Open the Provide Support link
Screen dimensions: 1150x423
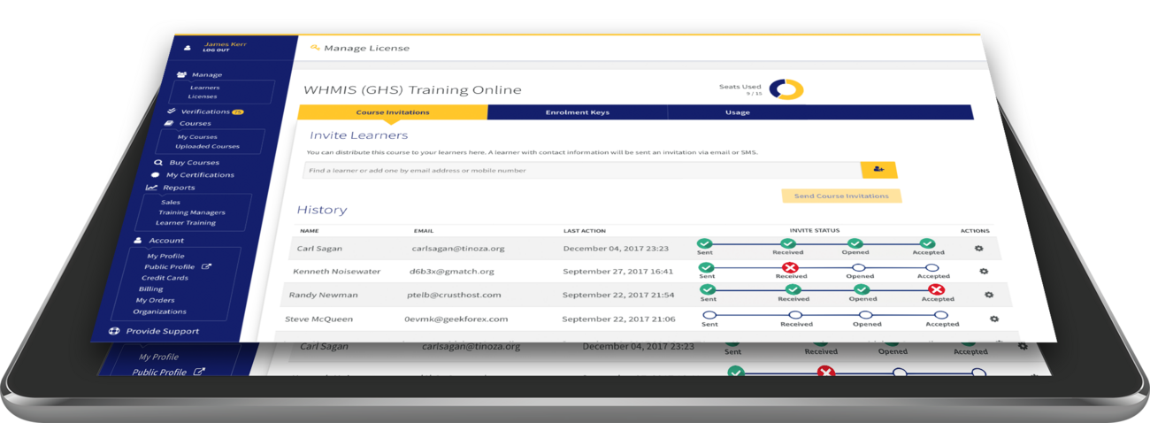162,332
